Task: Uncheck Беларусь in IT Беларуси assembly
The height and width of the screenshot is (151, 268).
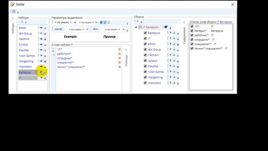Action: (145, 33)
